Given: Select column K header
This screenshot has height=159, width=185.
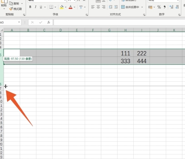Looking at the screenshot, I should tap(174, 30).
